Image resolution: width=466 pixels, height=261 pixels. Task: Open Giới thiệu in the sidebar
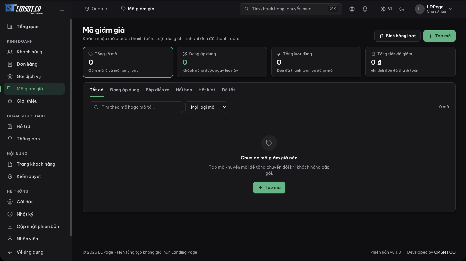click(x=34, y=101)
